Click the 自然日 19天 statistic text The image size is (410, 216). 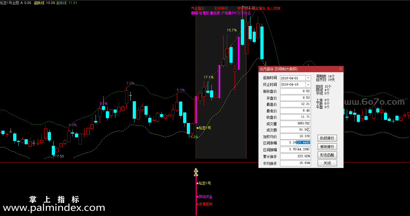(325, 80)
